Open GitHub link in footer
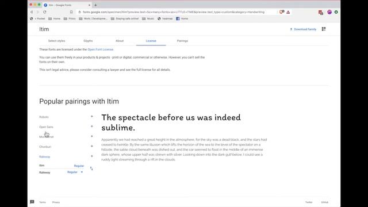The image size is (368, 207). pos(324,202)
